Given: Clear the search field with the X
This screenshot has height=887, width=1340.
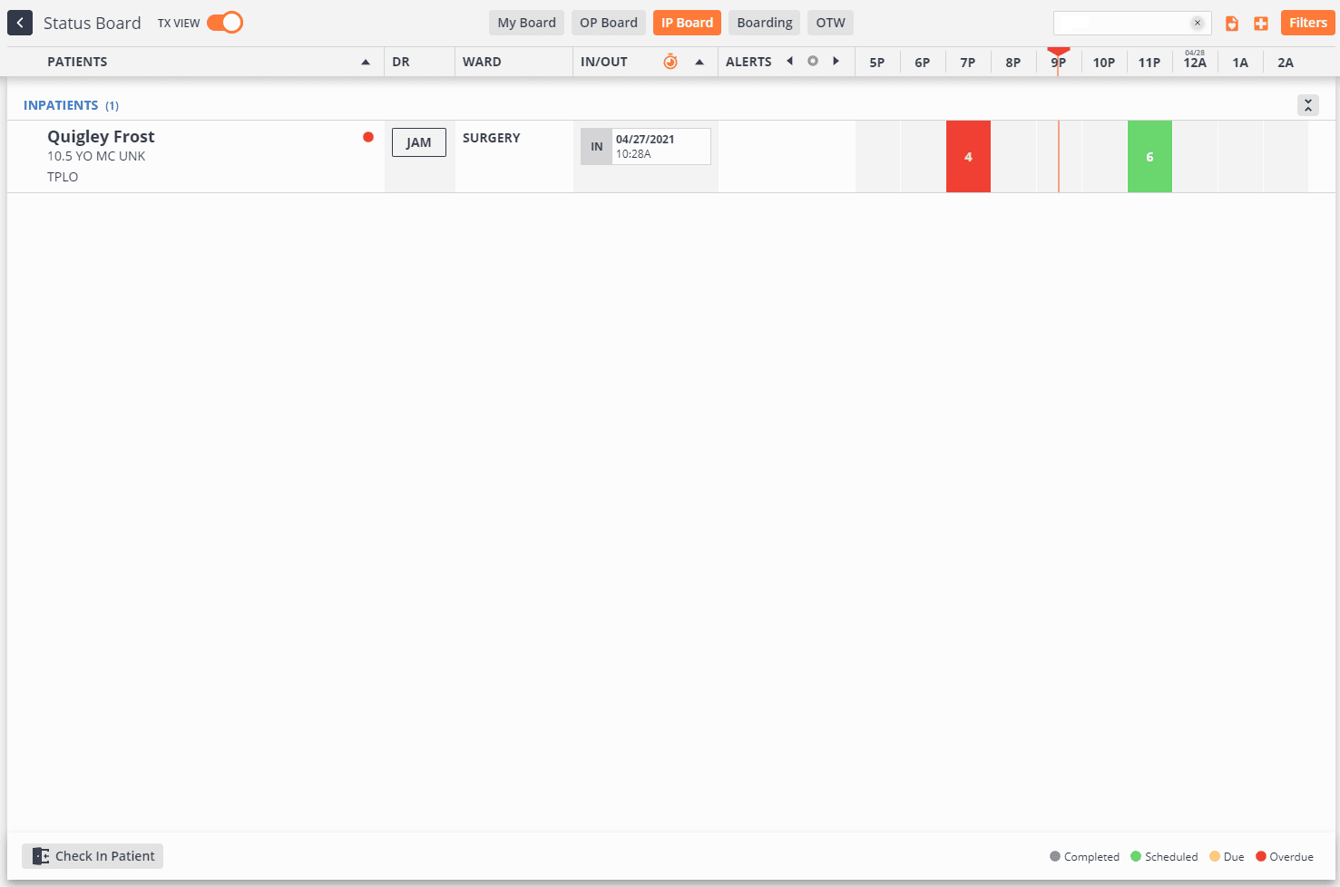Looking at the screenshot, I should [x=1198, y=23].
